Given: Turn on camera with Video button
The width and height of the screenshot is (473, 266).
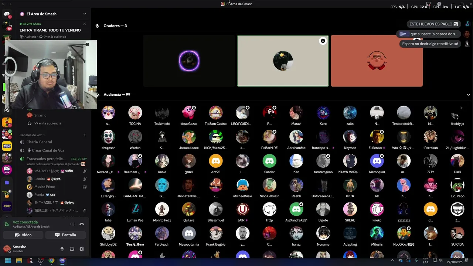Looking at the screenshot, I should click(x=23, y=235).
